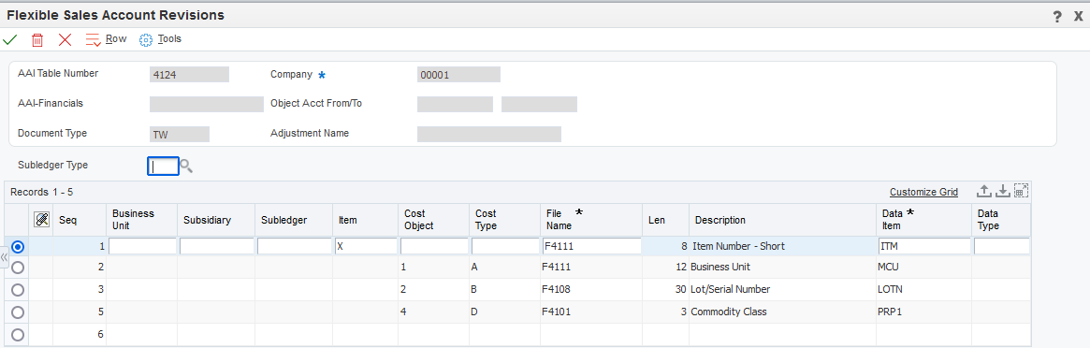This screenshot has width=1090, height=348.
Task: Maximize the grid with the expand icon
Action: point(1021,192)
